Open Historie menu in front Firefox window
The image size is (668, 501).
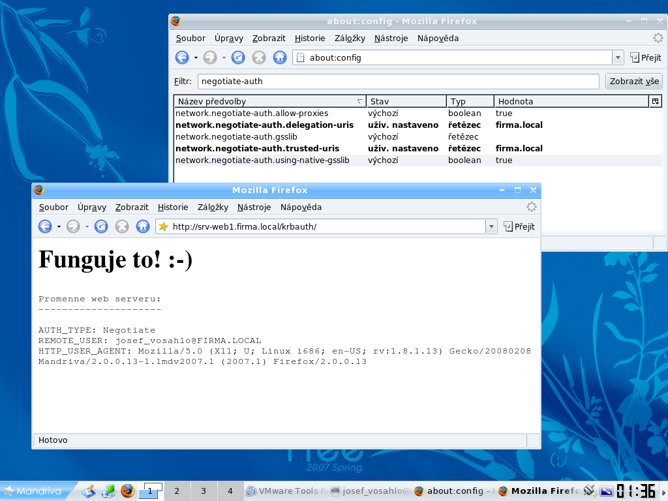tap(172, 207)
